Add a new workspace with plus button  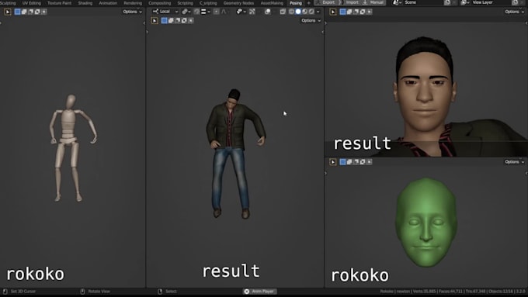309,3
